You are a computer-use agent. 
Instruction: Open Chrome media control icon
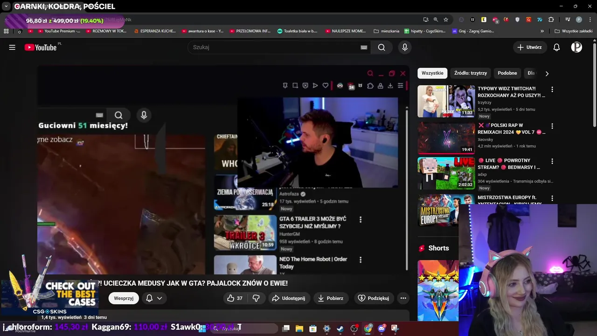tap(568, 20)
